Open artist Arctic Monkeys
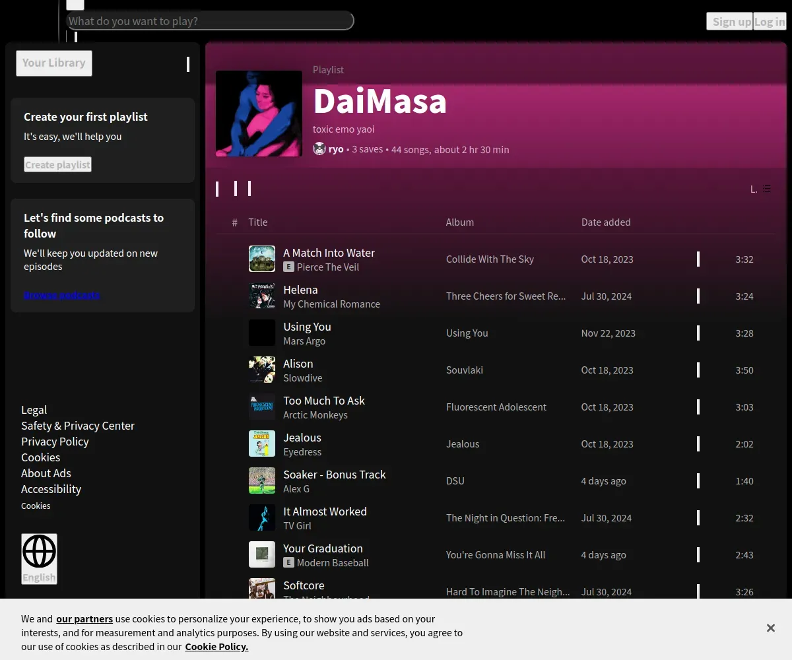The height and width of the screenshot is (660, 792). pos(315,415)
